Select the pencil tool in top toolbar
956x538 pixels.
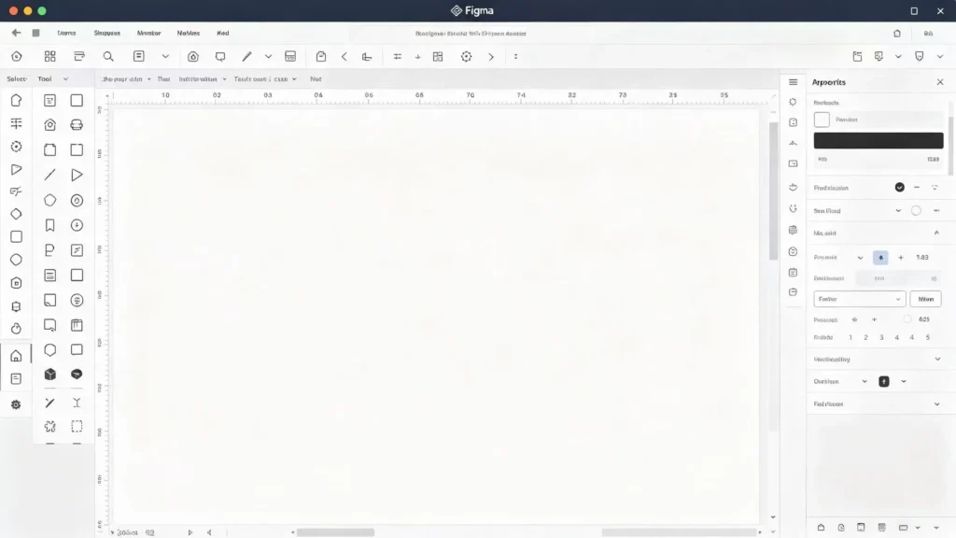[246, 57]
